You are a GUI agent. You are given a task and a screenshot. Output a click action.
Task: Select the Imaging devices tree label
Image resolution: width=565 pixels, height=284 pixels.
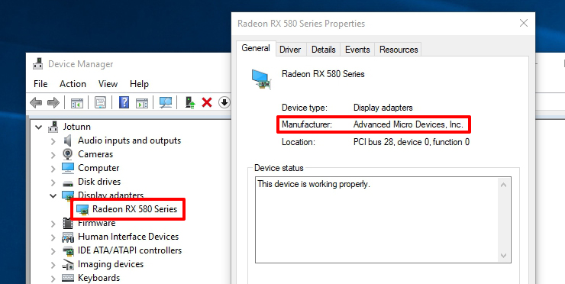[x=111, y=264]
